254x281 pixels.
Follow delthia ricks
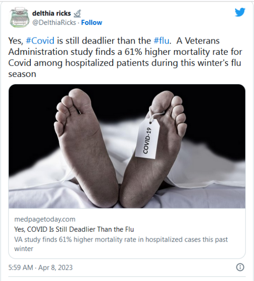tap(92, 22)
